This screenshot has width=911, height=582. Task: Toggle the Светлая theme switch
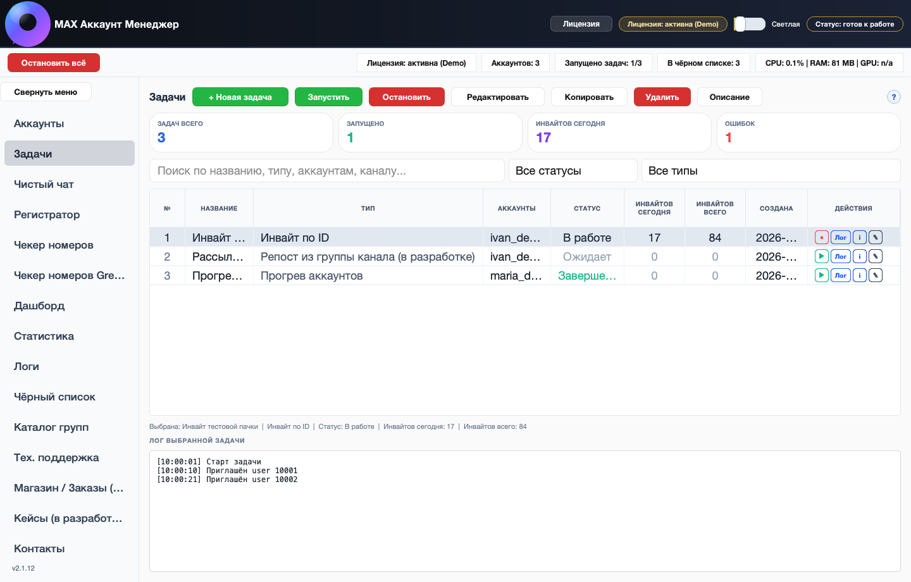point(749,23)
